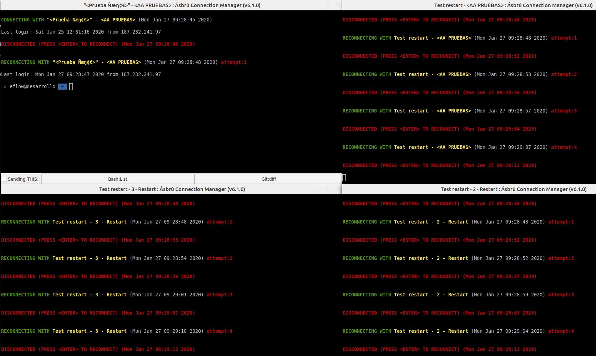Click the DISCONNECTED reconnect prompt in Test restart window
Viewport: 596px width, 356px height.
439,20
